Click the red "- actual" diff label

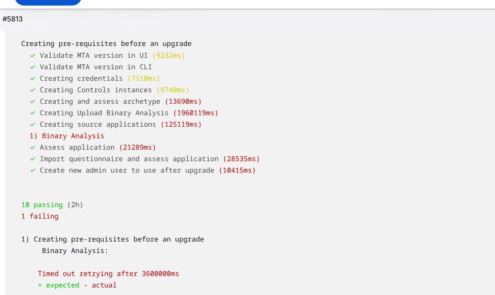[x=100, y=285]
